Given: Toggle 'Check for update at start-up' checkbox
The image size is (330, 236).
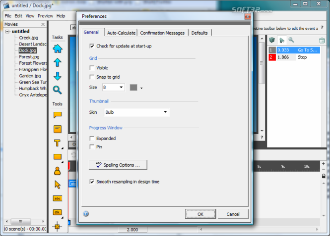Looking at the screenshot, I should tap(92, 46).
